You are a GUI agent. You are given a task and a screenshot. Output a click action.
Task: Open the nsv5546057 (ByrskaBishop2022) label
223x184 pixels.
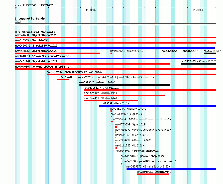137,151
